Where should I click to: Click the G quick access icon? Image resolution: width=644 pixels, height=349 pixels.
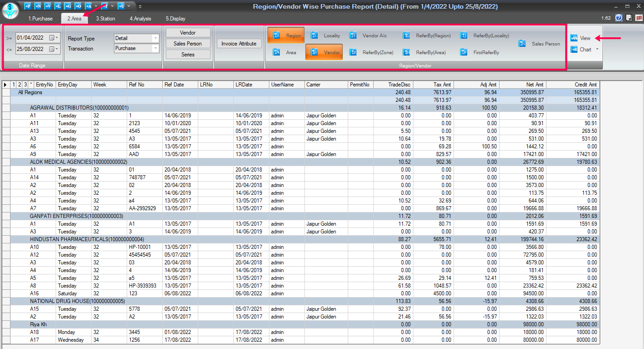coord(68,6)
